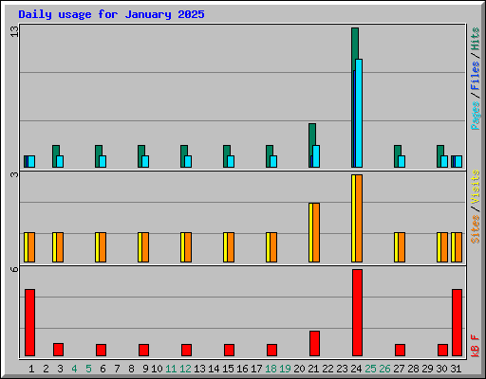This screenshot has width=486, height=379.
Task: Click the "Hits" legend label
Action: pyautogui.click(x=476, y=39)
